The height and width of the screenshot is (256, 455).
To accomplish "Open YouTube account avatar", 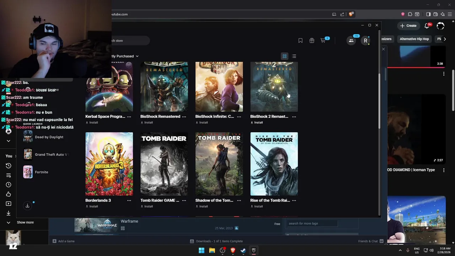I will click(x=440, y=26).
